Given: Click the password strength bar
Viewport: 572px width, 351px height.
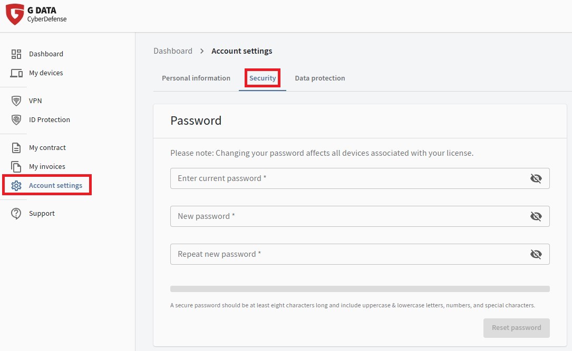Looking at the screenshot, I should coord(360,289).
